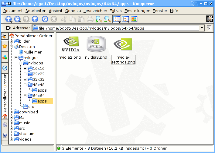Expand the music folder node
The image size is (215, 153).
coord(12,123)
